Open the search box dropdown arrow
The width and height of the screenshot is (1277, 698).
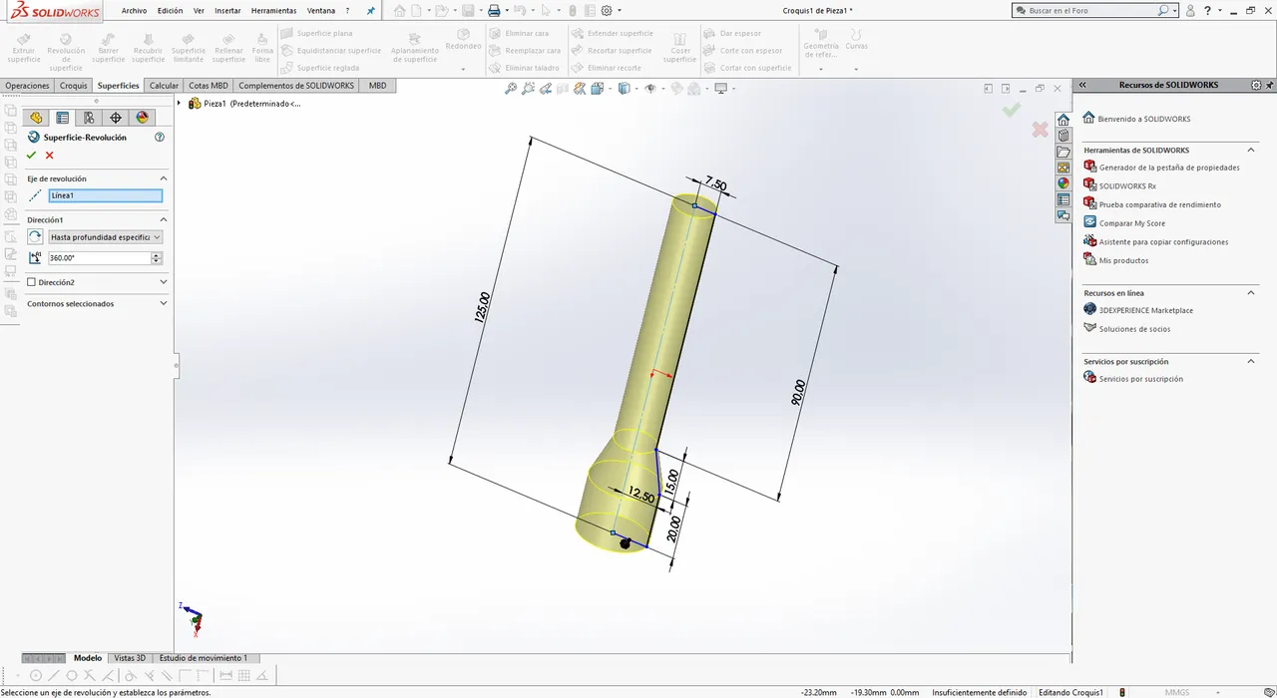pyautogui.click(x=1175, y=11)
